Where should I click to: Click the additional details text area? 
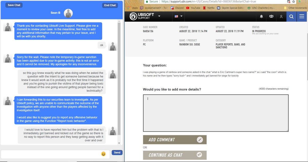tap(216, 113)
